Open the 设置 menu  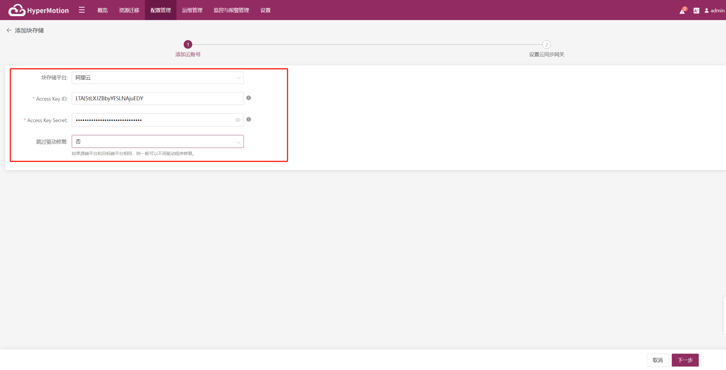[265, 10]
